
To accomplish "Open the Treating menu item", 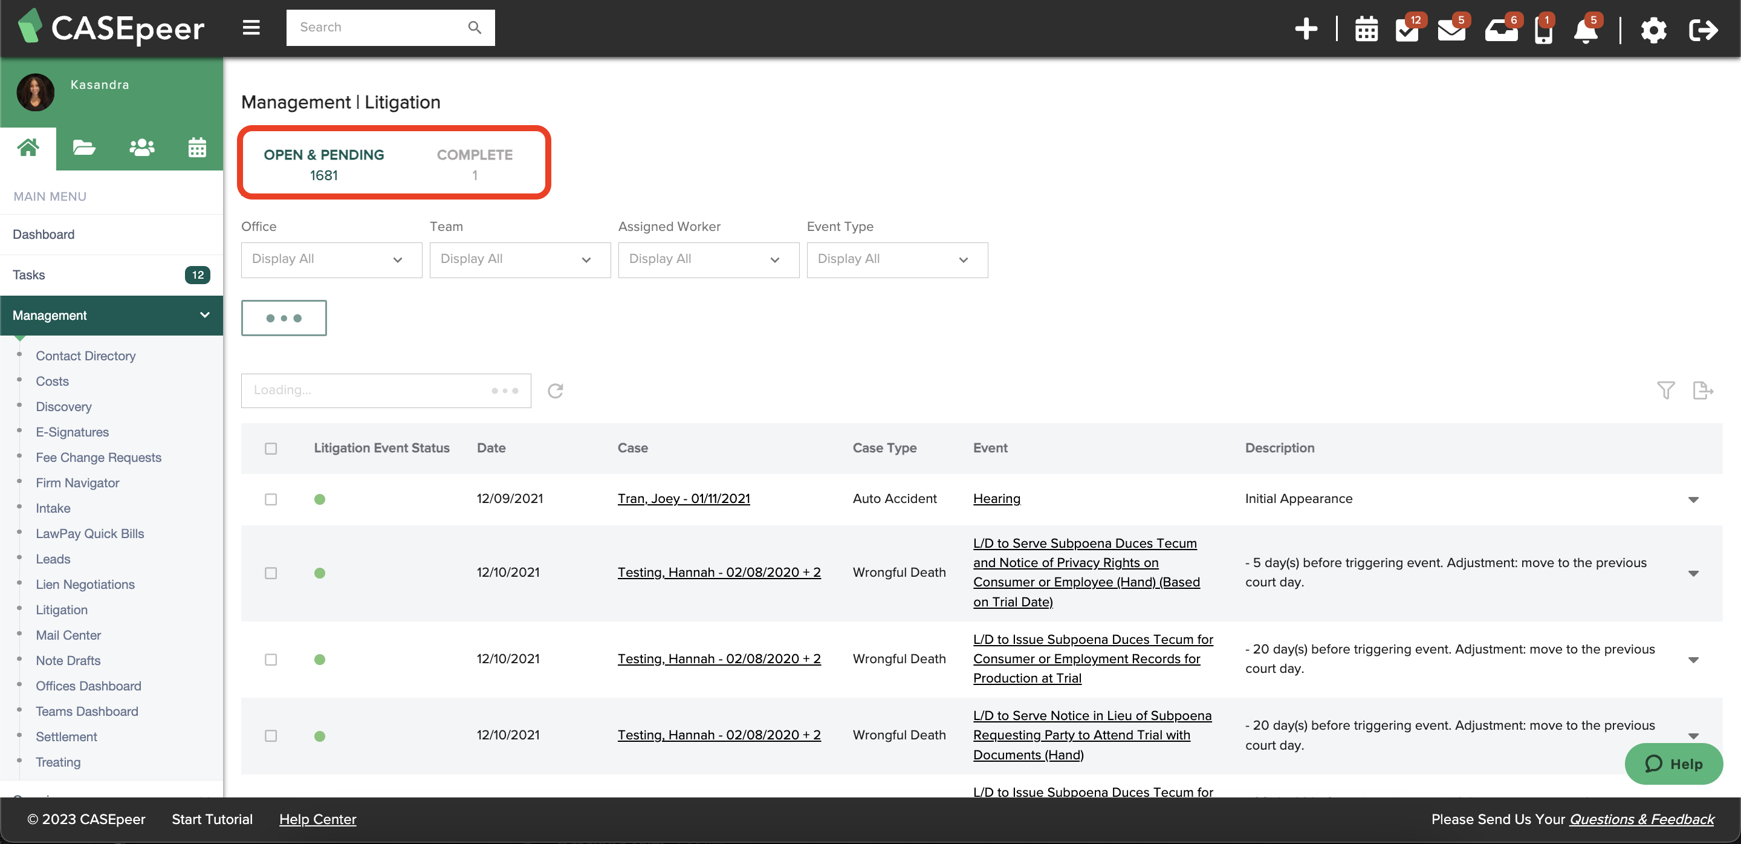I will point(58,762).
